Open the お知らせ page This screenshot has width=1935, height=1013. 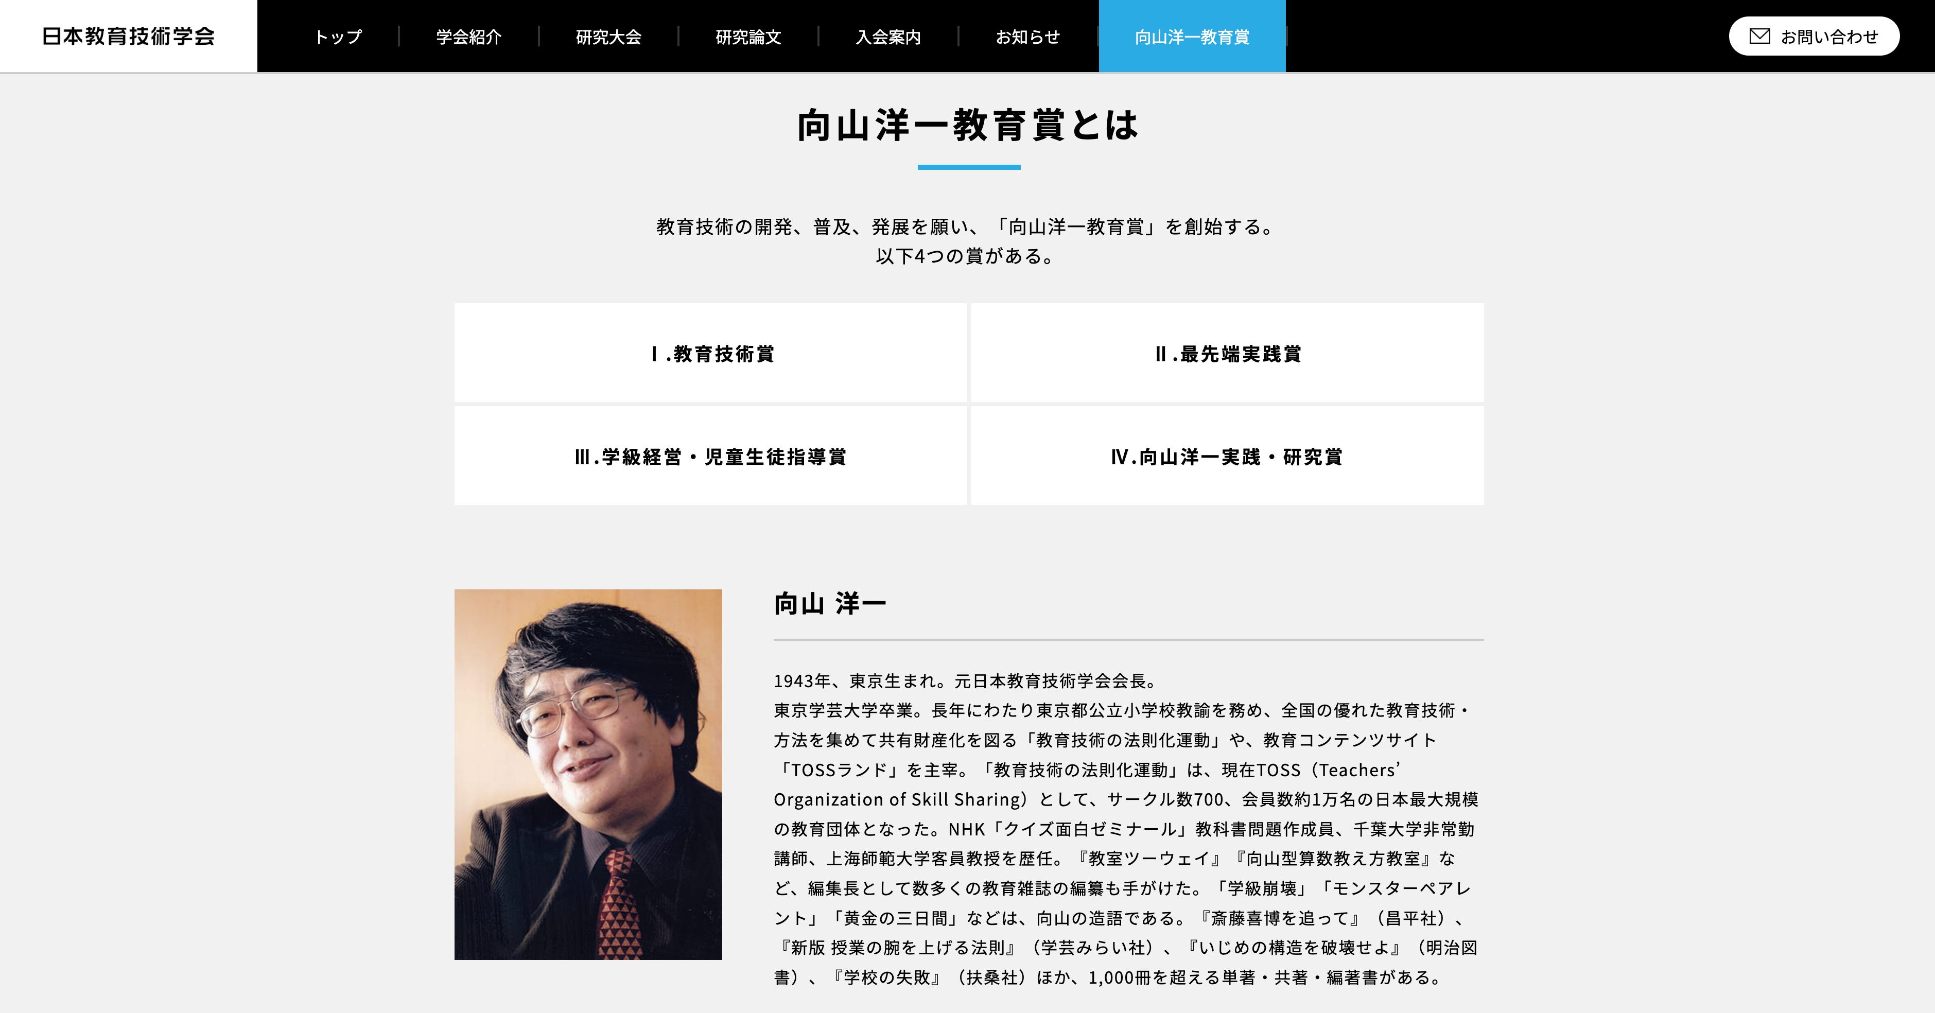coord(1027,37)
